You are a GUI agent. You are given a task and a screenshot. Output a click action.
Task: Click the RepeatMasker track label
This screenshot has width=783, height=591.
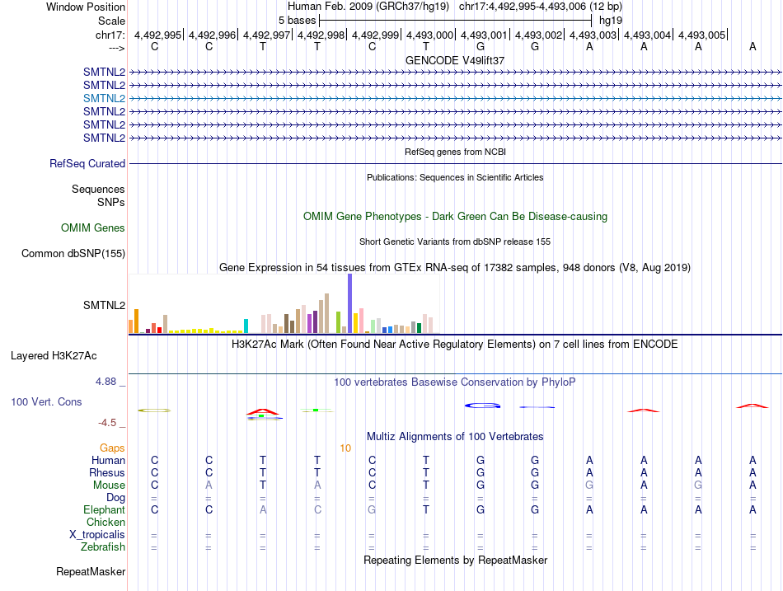click(91, 571)
